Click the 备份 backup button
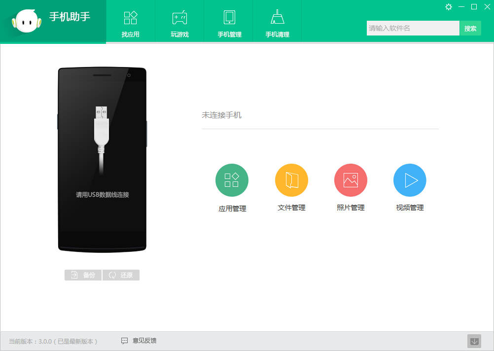The height and width of the screenshot is (351, 494). click(82, 275)
